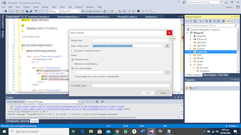Click the Save All icon in the toolbar
Viewport: 241px width, 135px height.
tap(31, 11)
